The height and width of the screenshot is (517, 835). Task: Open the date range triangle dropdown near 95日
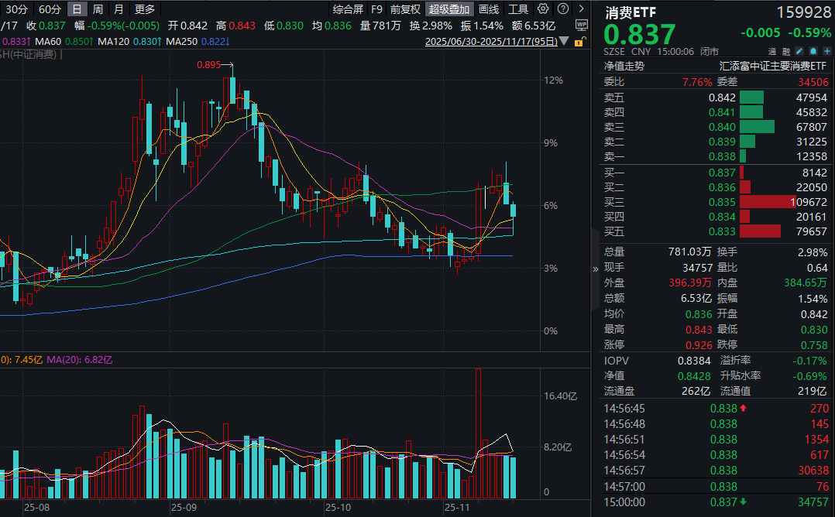point(563,42)
